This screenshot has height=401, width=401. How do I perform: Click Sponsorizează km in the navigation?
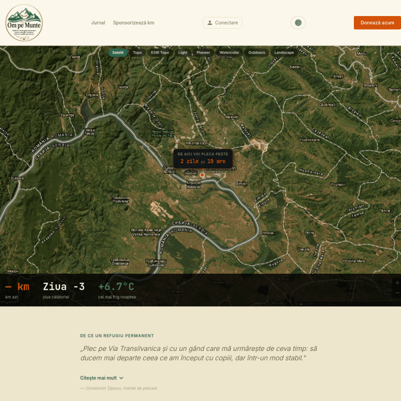click(x=133, y=23)
